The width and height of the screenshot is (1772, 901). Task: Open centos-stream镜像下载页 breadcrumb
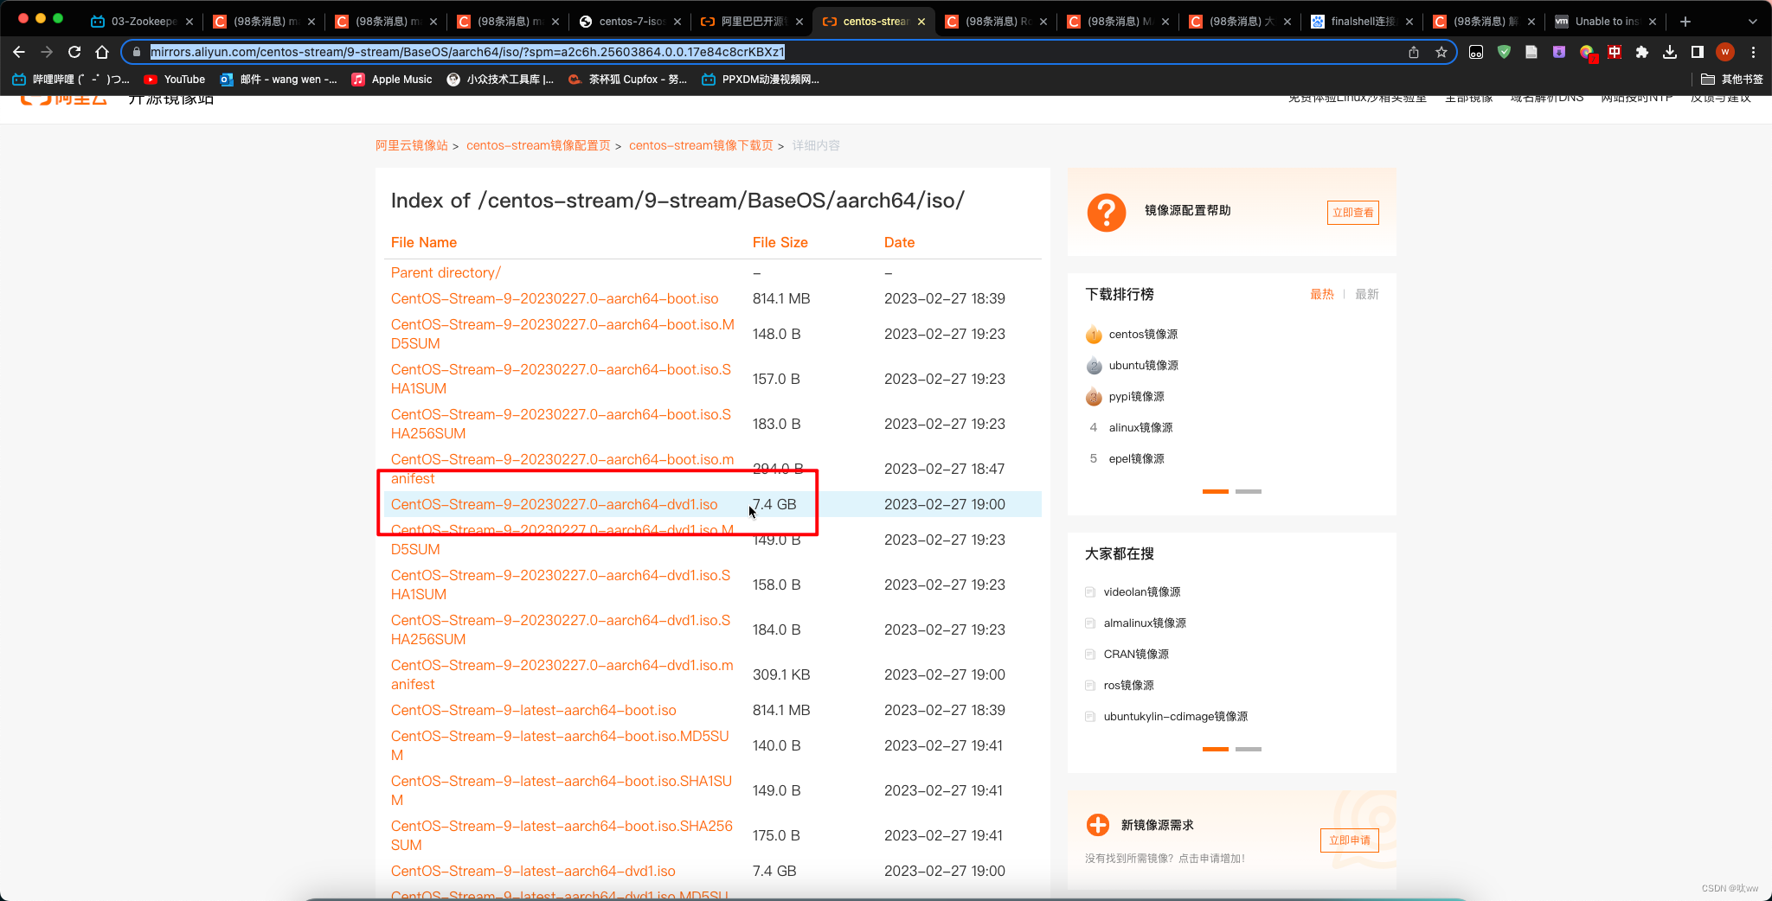[x=701, y=145]
